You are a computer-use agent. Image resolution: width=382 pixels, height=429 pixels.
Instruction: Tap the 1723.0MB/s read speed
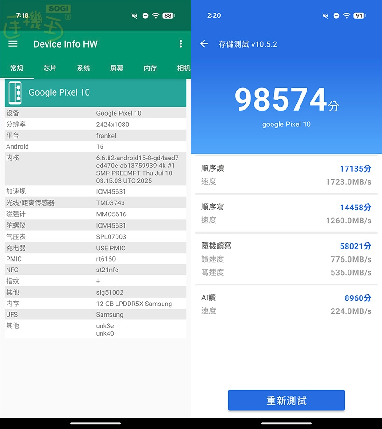tap(348, 182)
